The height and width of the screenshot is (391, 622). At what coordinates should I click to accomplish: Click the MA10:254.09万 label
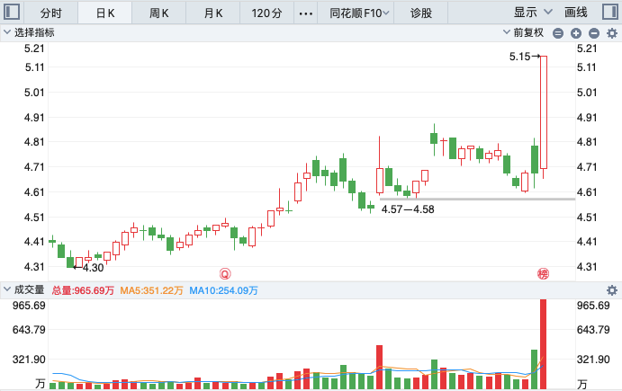(223, 290)
